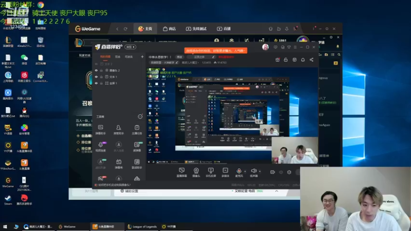Click the mode toggle pill beside the logo
Viewport: 411px width, 231px height.
click(130, 47)
